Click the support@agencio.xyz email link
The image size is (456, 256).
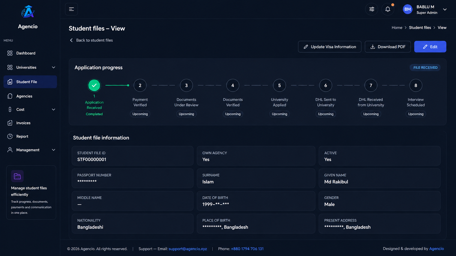(188, 249)
